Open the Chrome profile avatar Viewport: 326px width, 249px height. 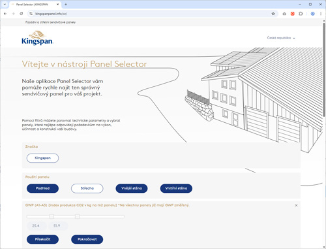click(313, 14)
